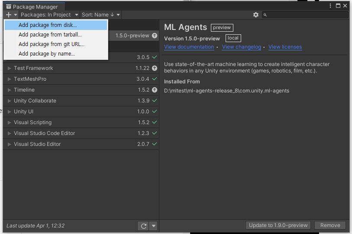Click the Last update Apr 1 status text
Viewport: 352px width, 234px height.
36,226
